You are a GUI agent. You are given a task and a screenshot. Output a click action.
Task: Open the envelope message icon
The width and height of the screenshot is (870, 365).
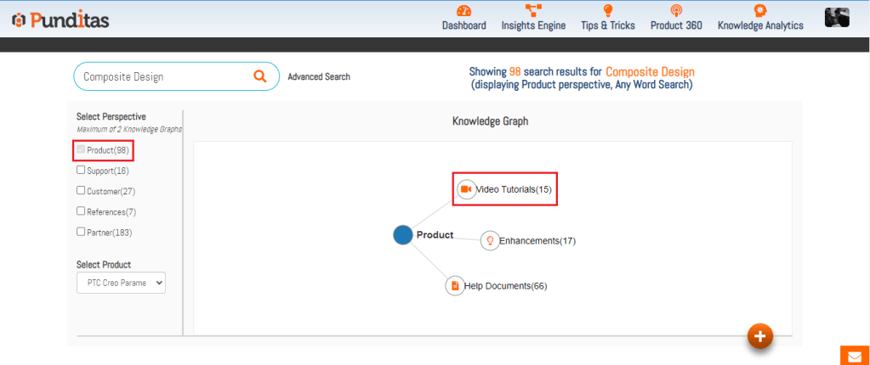(853, 356)
